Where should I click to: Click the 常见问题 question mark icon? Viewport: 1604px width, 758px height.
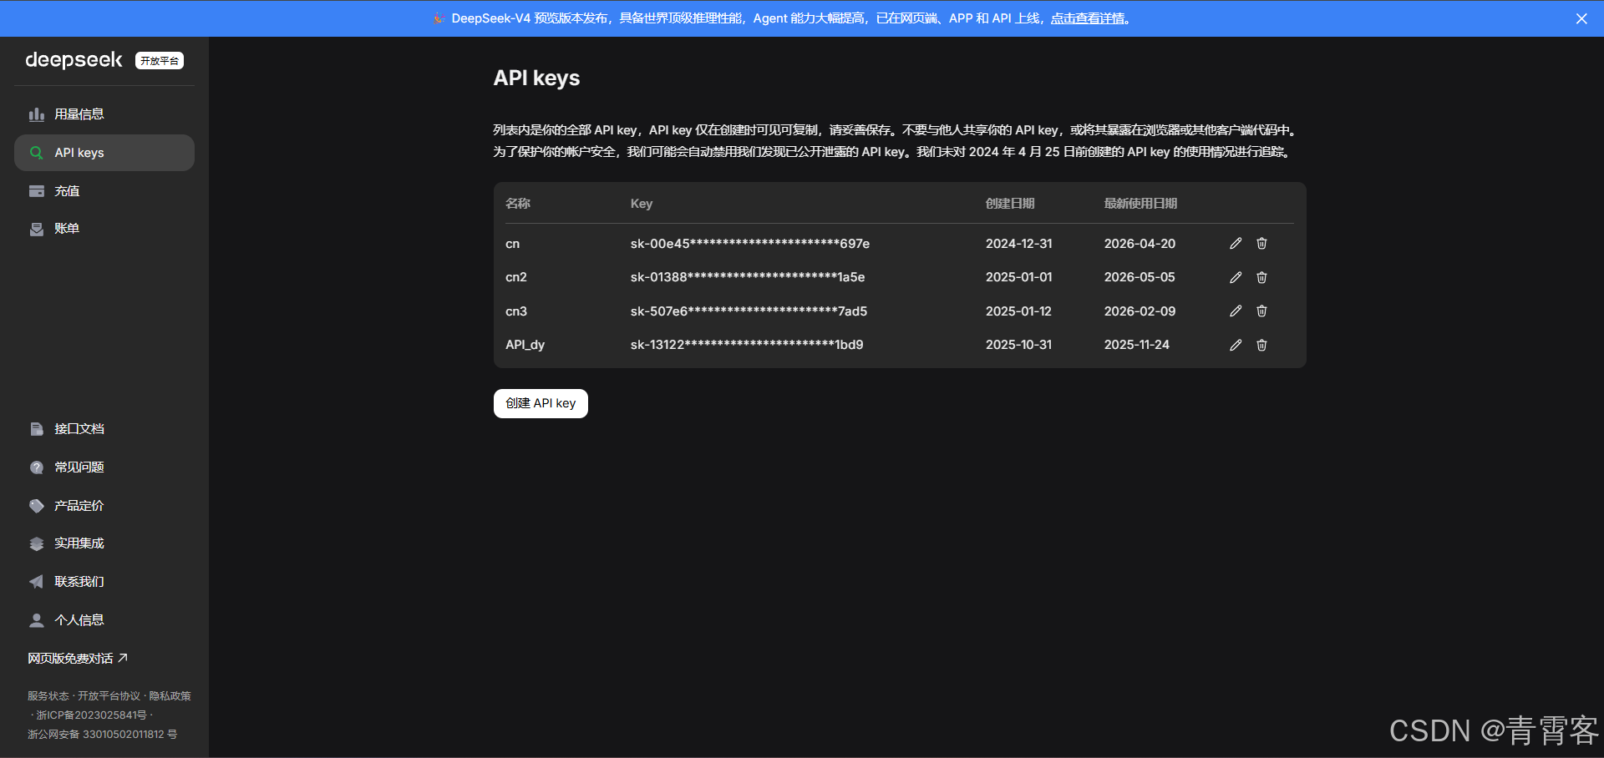pos(37,467)
